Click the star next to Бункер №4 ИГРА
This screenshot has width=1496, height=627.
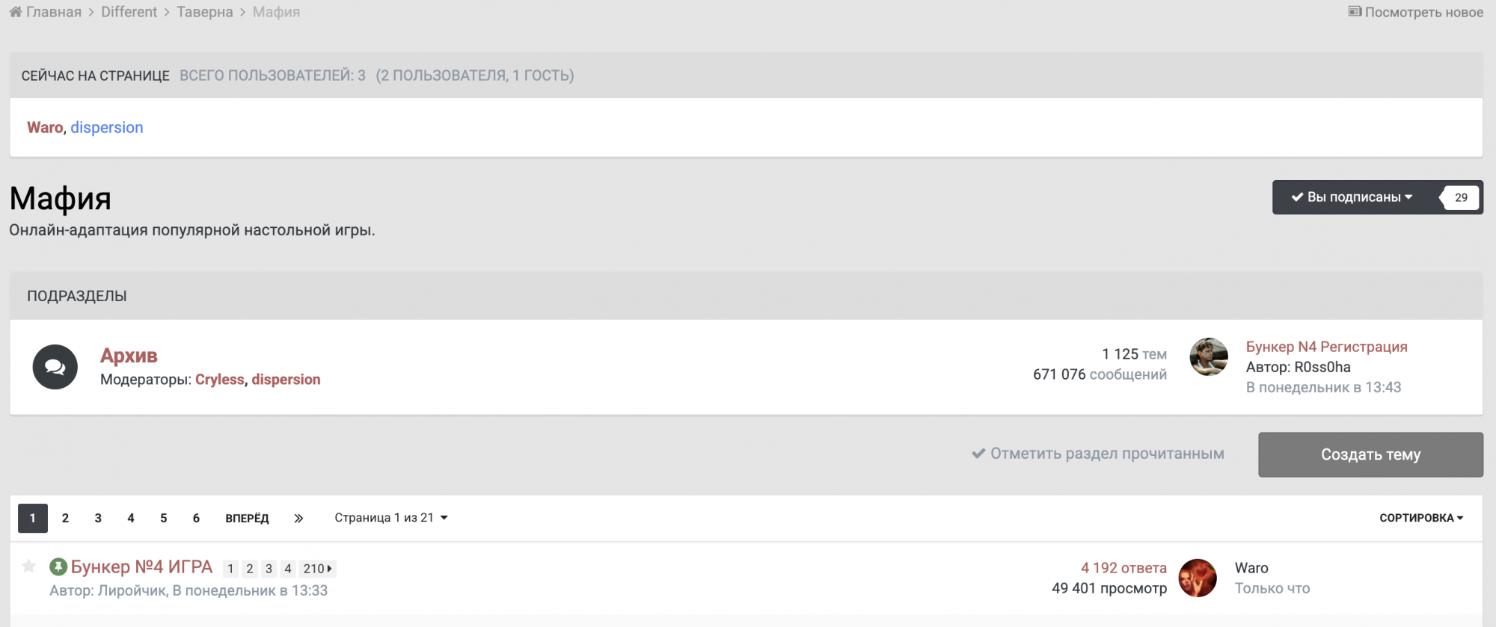pyautogui.click(x=28, y=566)
